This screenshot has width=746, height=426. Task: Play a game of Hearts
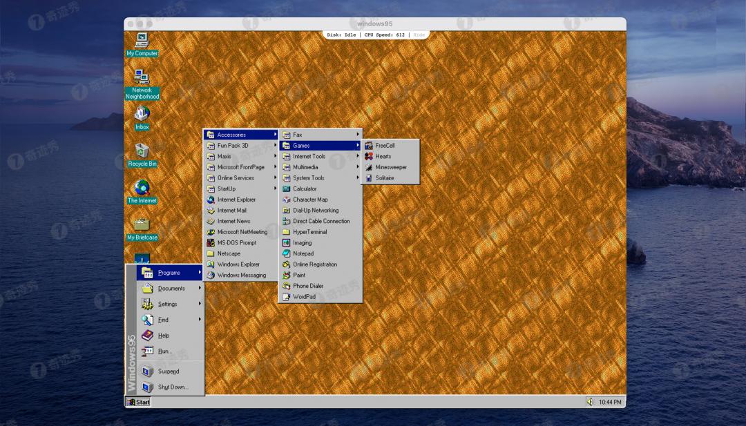pos(383,157)
